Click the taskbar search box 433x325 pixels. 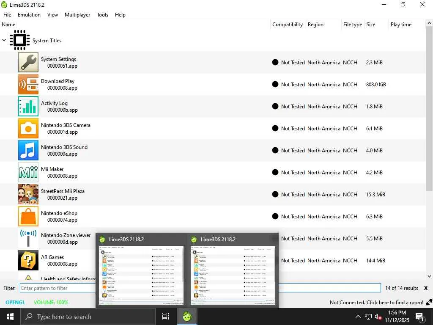[88, 317]
